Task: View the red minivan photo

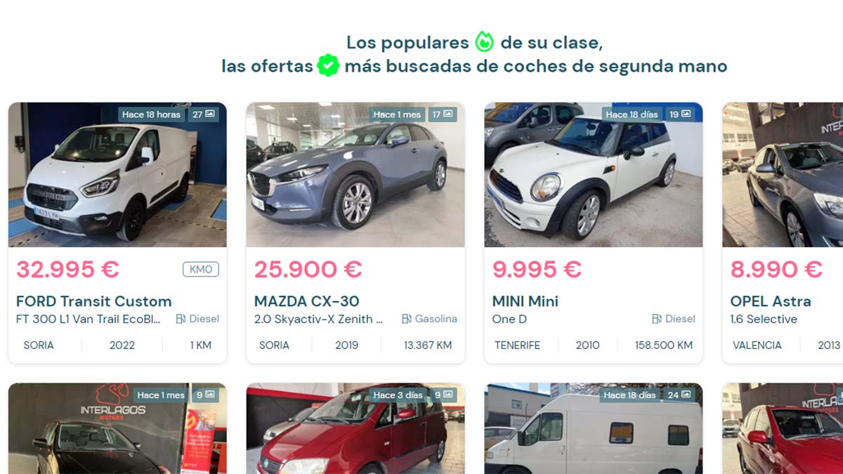Action: 355,428
